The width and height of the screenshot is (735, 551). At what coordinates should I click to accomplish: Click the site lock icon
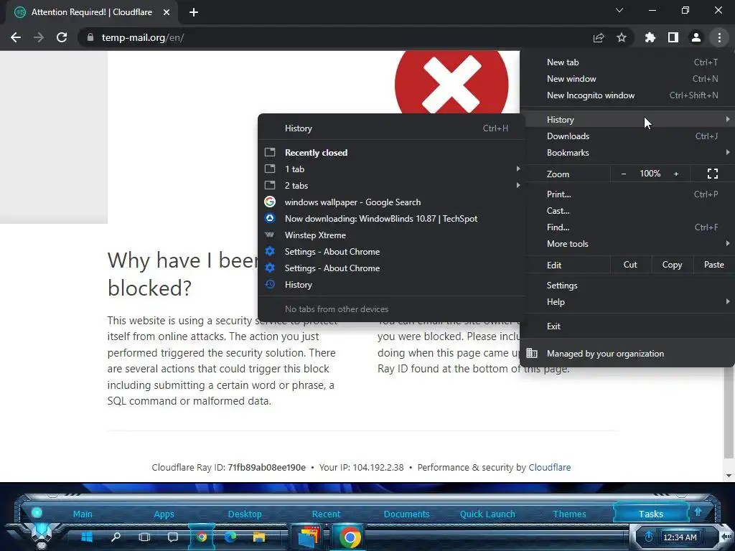90,37
